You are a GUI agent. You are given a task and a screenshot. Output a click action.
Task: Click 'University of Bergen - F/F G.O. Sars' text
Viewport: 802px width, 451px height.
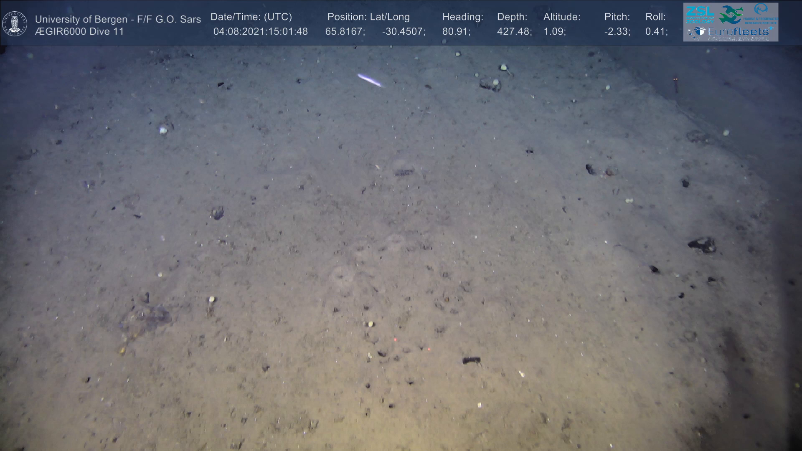(118, 19)
